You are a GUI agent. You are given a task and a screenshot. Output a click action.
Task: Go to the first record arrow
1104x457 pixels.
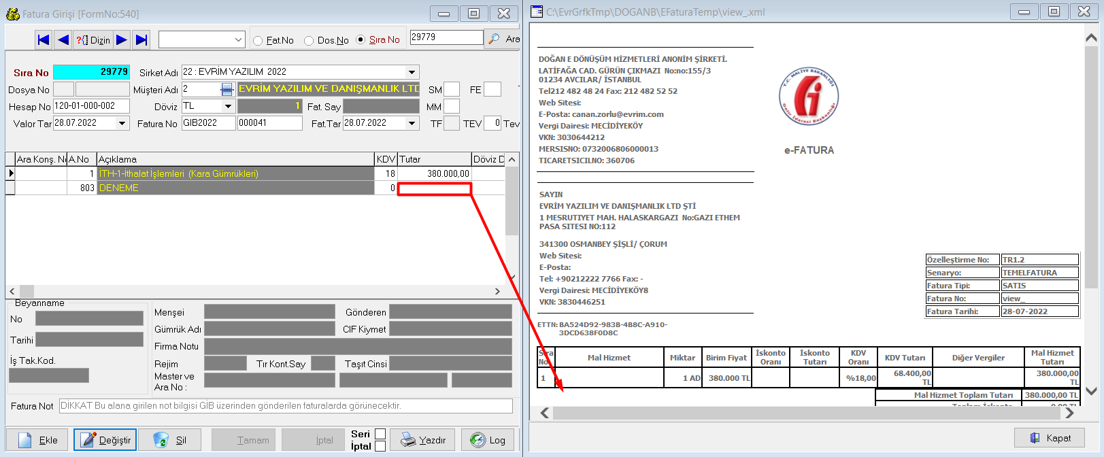[x=44, y=39]
